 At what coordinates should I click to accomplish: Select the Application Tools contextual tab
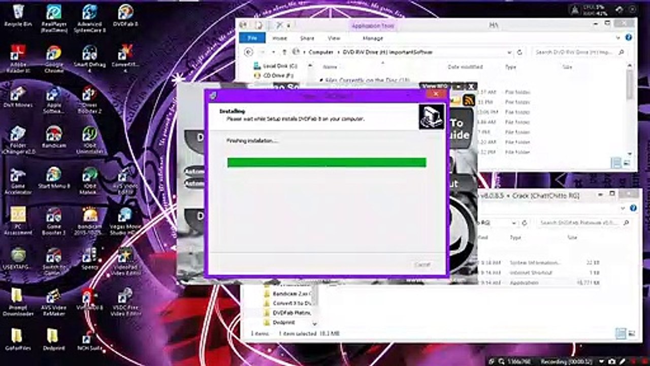click(x=373, y=26)
